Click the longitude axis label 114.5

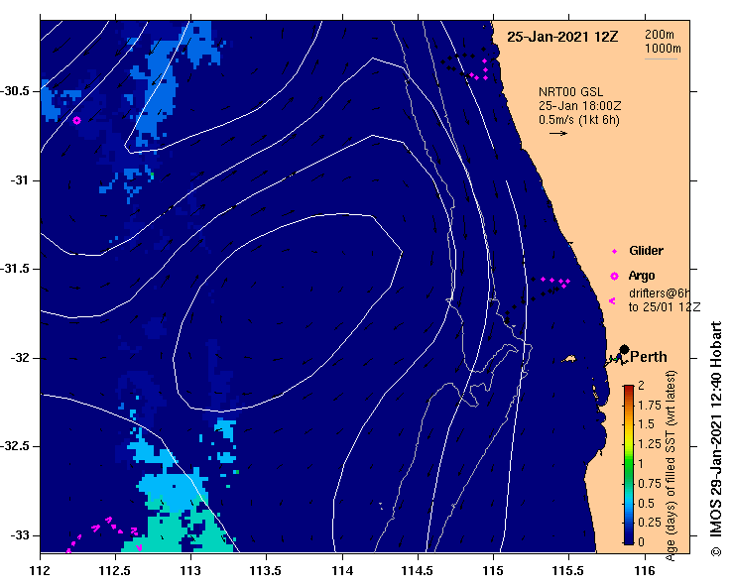click(x=418, y=571)
